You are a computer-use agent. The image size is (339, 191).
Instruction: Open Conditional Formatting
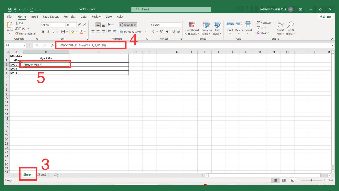click(x=192, y=28)
